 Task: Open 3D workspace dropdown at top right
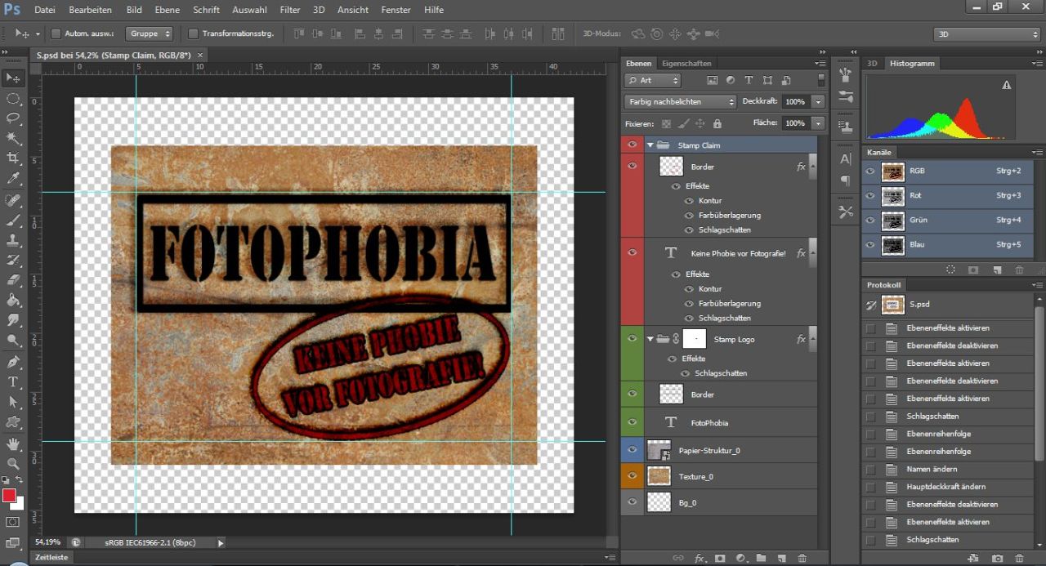(986, 34)
